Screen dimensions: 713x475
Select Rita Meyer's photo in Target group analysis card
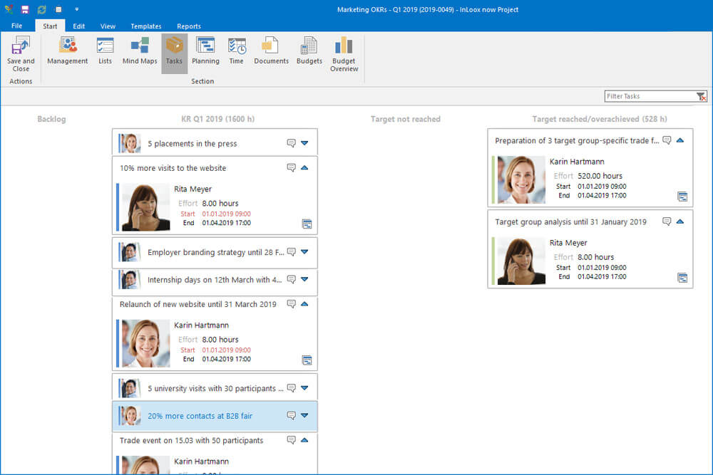tap(521, 261)
